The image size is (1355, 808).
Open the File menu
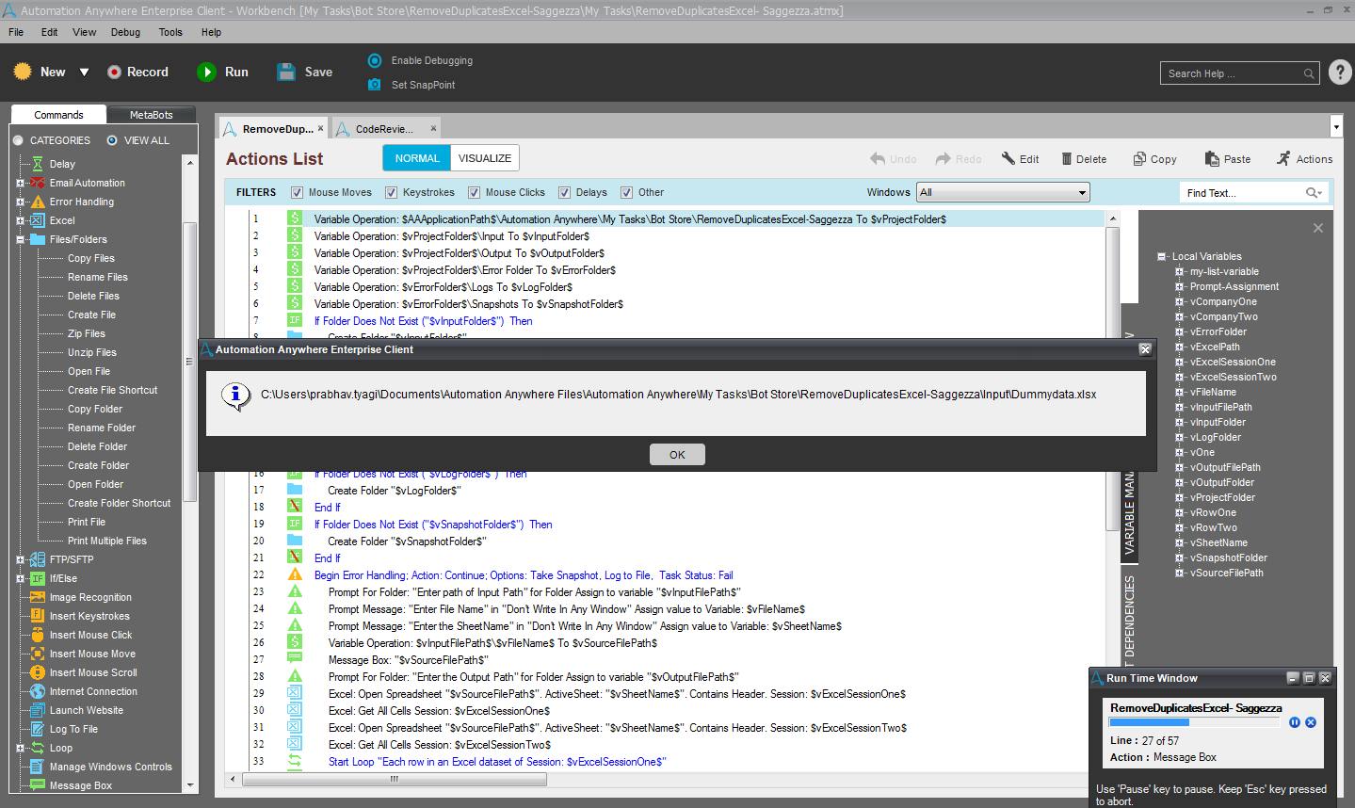[16, 32]
